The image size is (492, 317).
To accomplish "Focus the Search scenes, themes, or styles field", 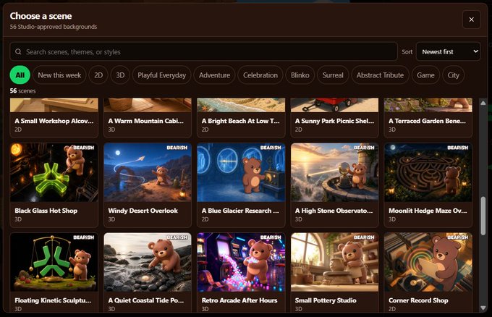I will point(203,52).
